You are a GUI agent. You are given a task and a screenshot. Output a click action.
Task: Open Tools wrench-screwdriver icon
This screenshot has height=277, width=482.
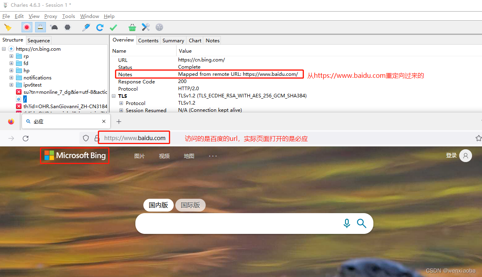146,27
